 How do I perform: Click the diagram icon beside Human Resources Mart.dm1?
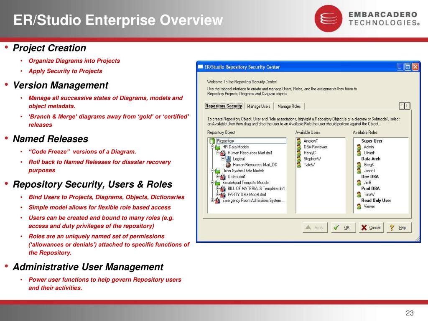click(x=223, y=153)
